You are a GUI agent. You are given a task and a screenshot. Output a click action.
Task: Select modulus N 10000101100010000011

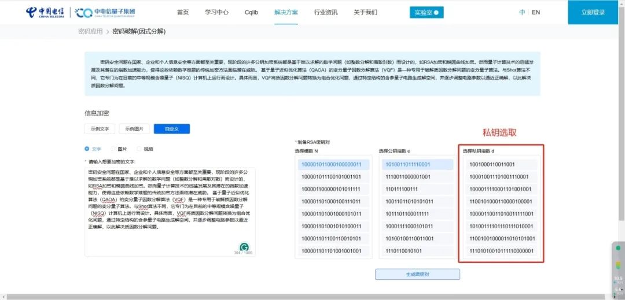(x=334, y=164)
